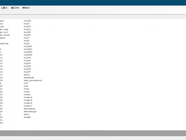Screen dimensions: 186x140
Task: Select the vcsa1 entry
Action: click(x=27, y=94)
